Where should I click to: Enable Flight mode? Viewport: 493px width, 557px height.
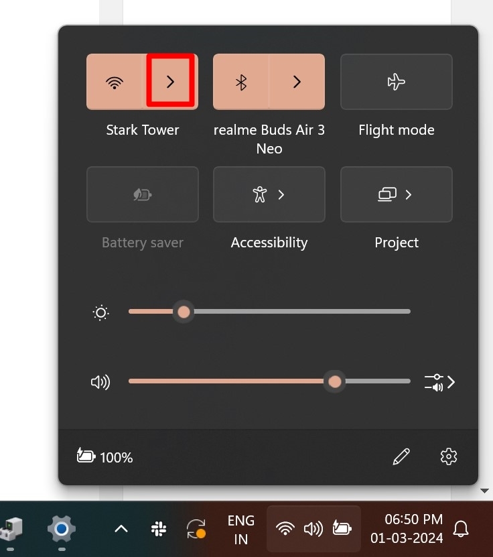(396, 82)
